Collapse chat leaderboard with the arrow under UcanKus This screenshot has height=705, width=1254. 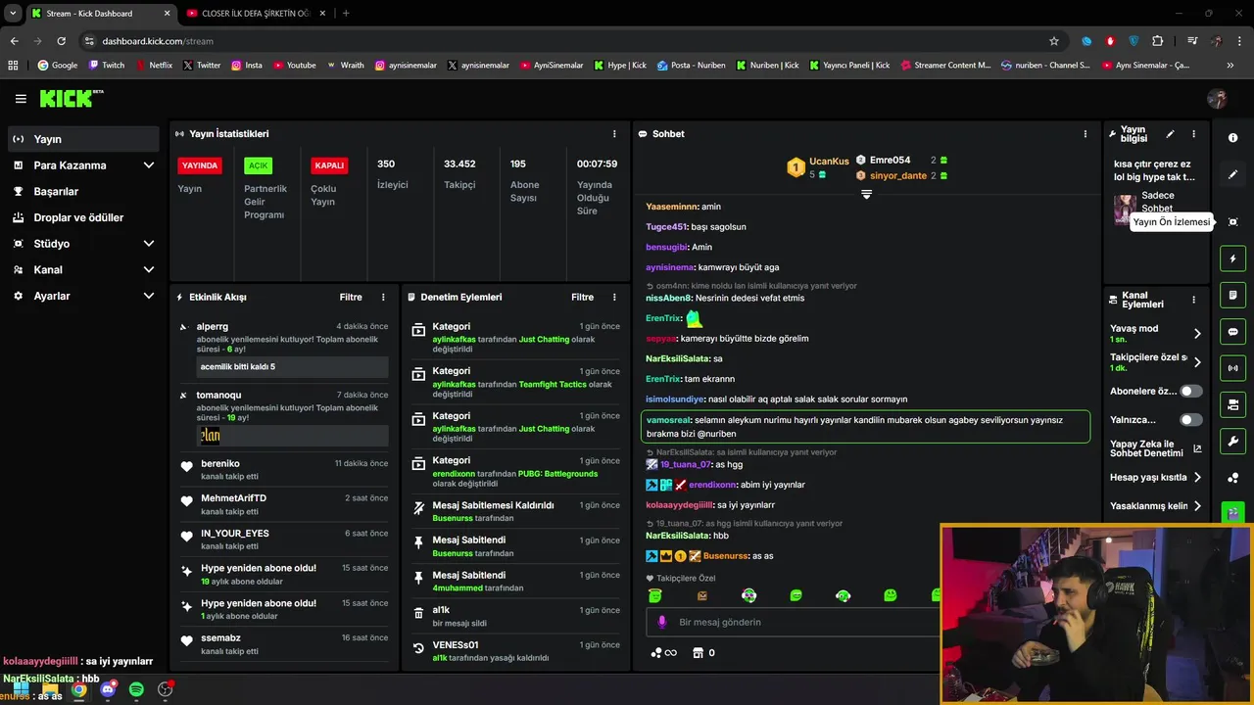[866, 194]
